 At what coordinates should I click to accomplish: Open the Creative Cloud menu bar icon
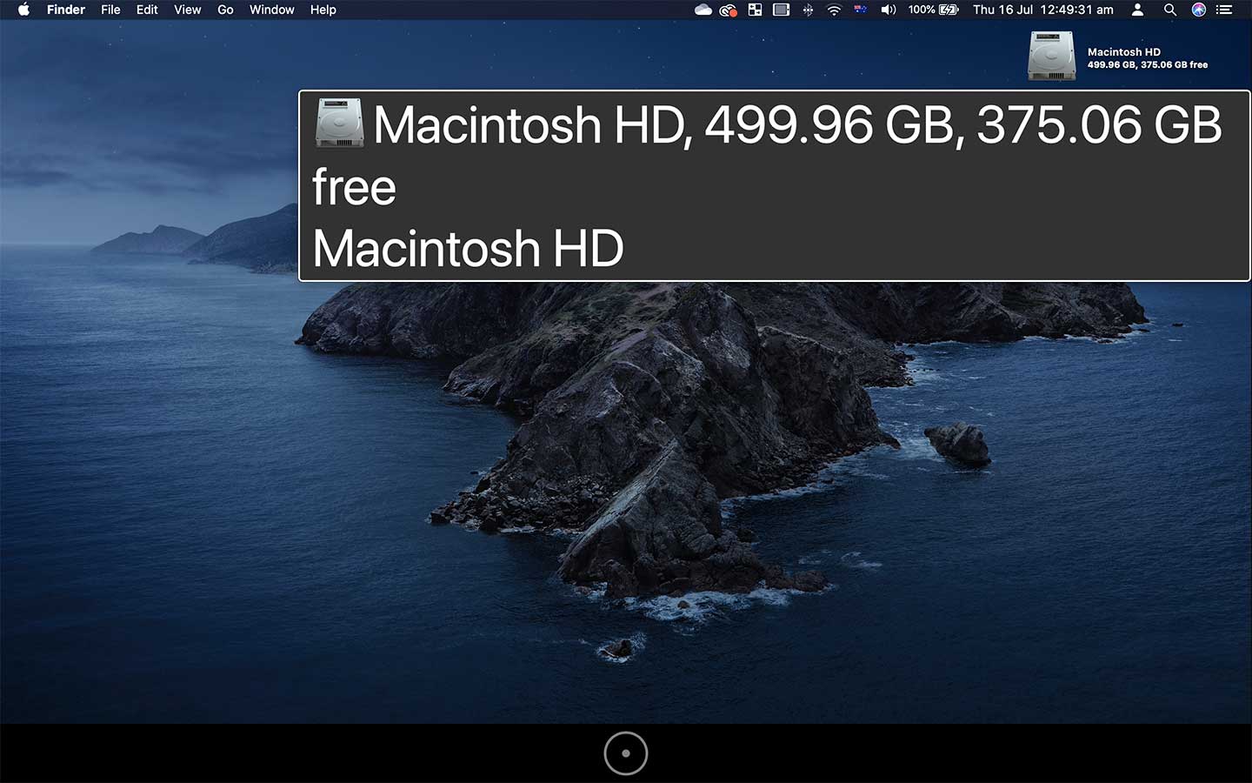(729, 10)
